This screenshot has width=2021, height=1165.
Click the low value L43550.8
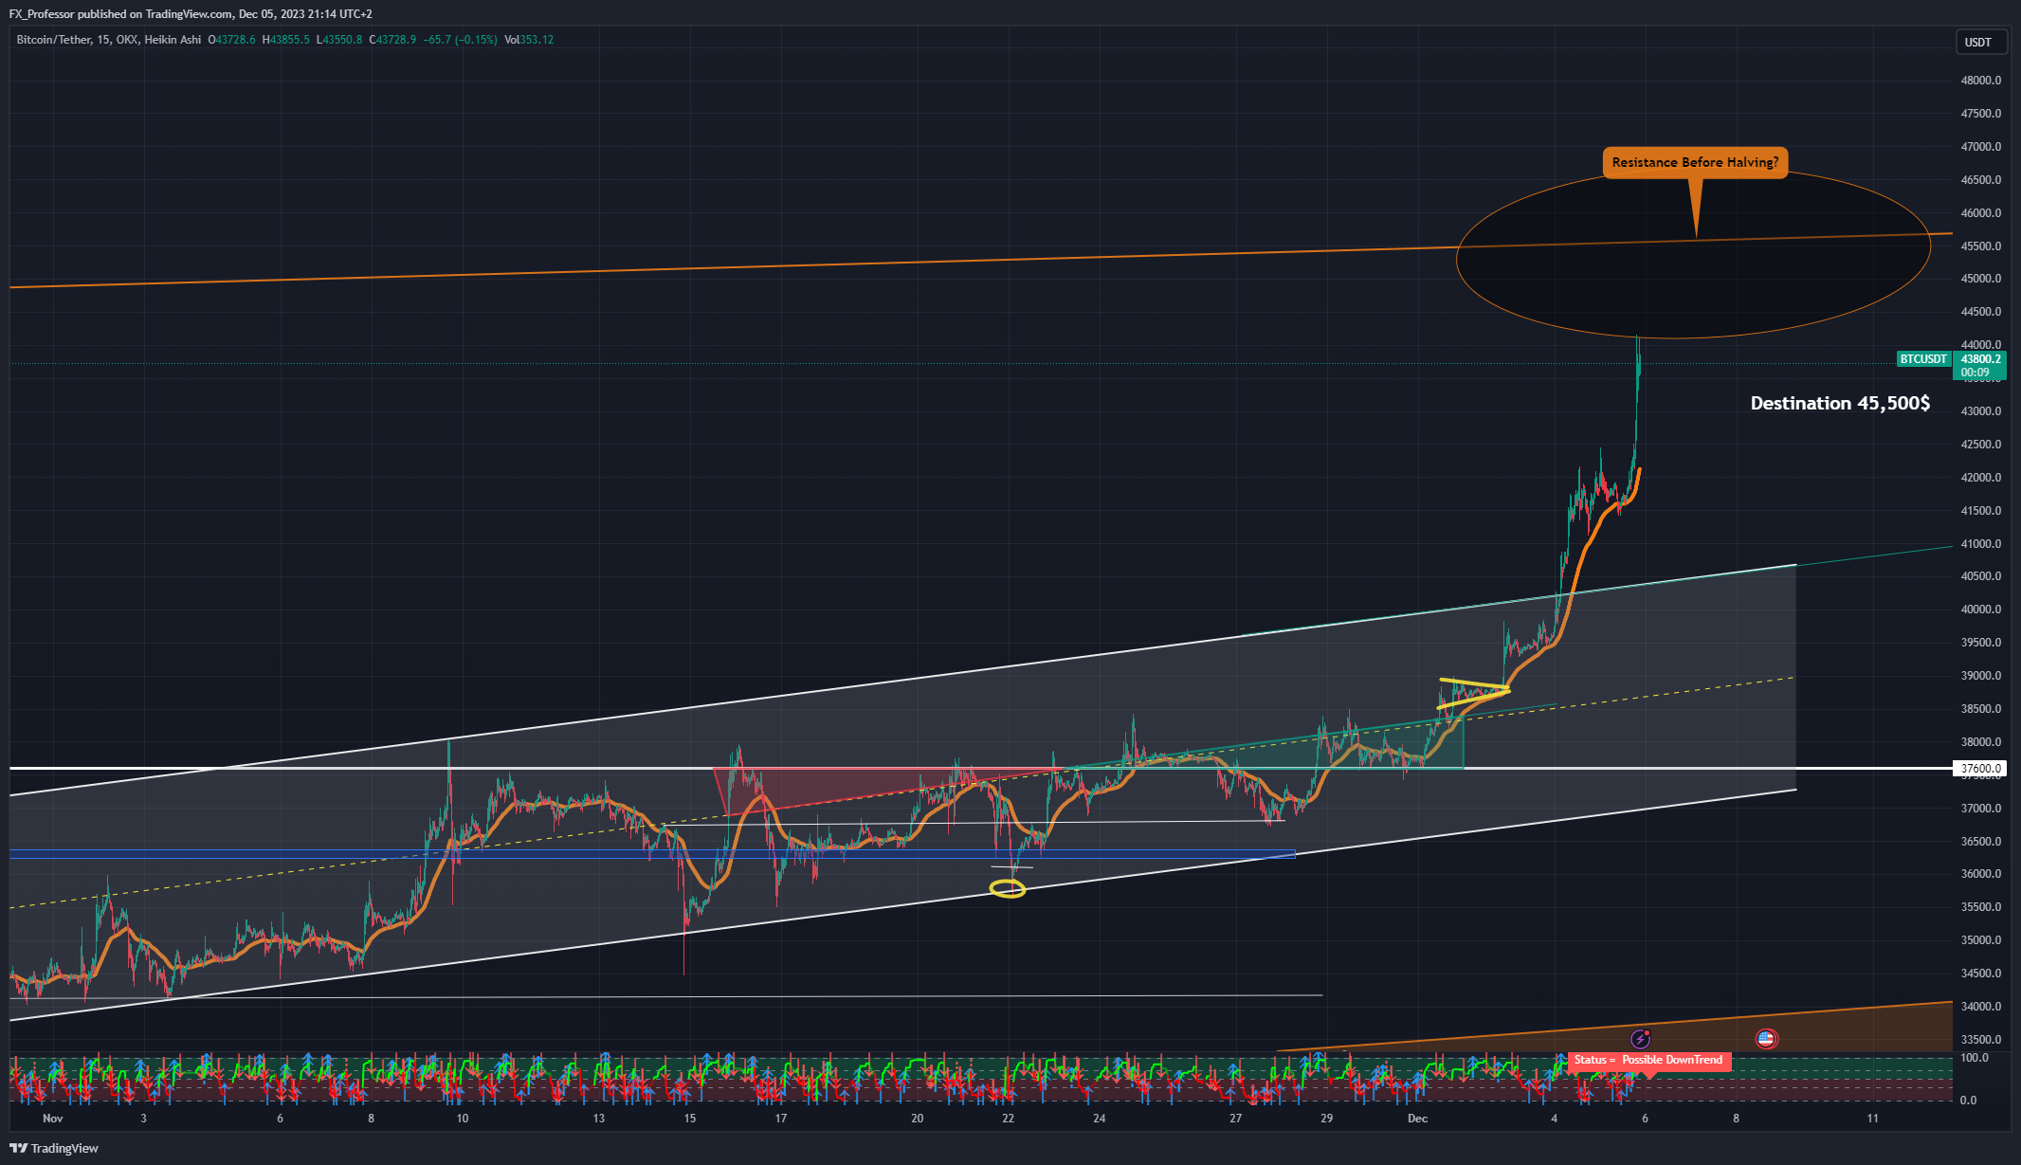(339, 40)
